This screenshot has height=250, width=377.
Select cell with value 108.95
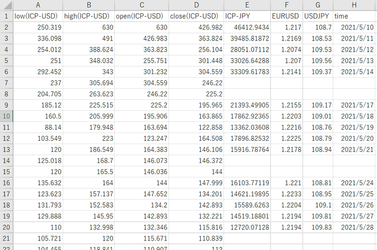[x=318, y=194]
